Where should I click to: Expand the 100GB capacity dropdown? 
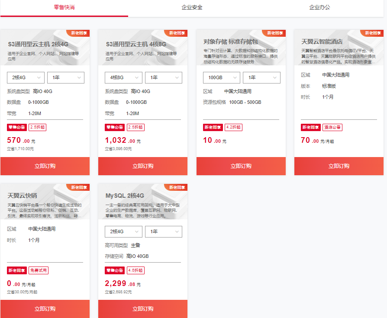tap(222, 78)
